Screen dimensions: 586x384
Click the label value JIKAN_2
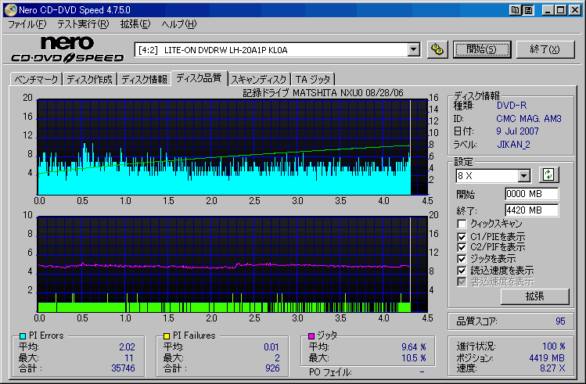(x=513, y=145)
